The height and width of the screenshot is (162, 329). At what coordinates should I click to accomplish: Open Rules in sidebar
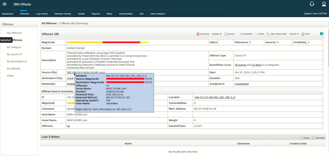(10, 75)
